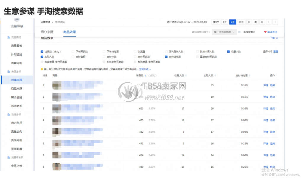Screen dimensions: 303x184
Task: Select the 实时 time range button
Action: pyautogui.click(x=216, y=22)
